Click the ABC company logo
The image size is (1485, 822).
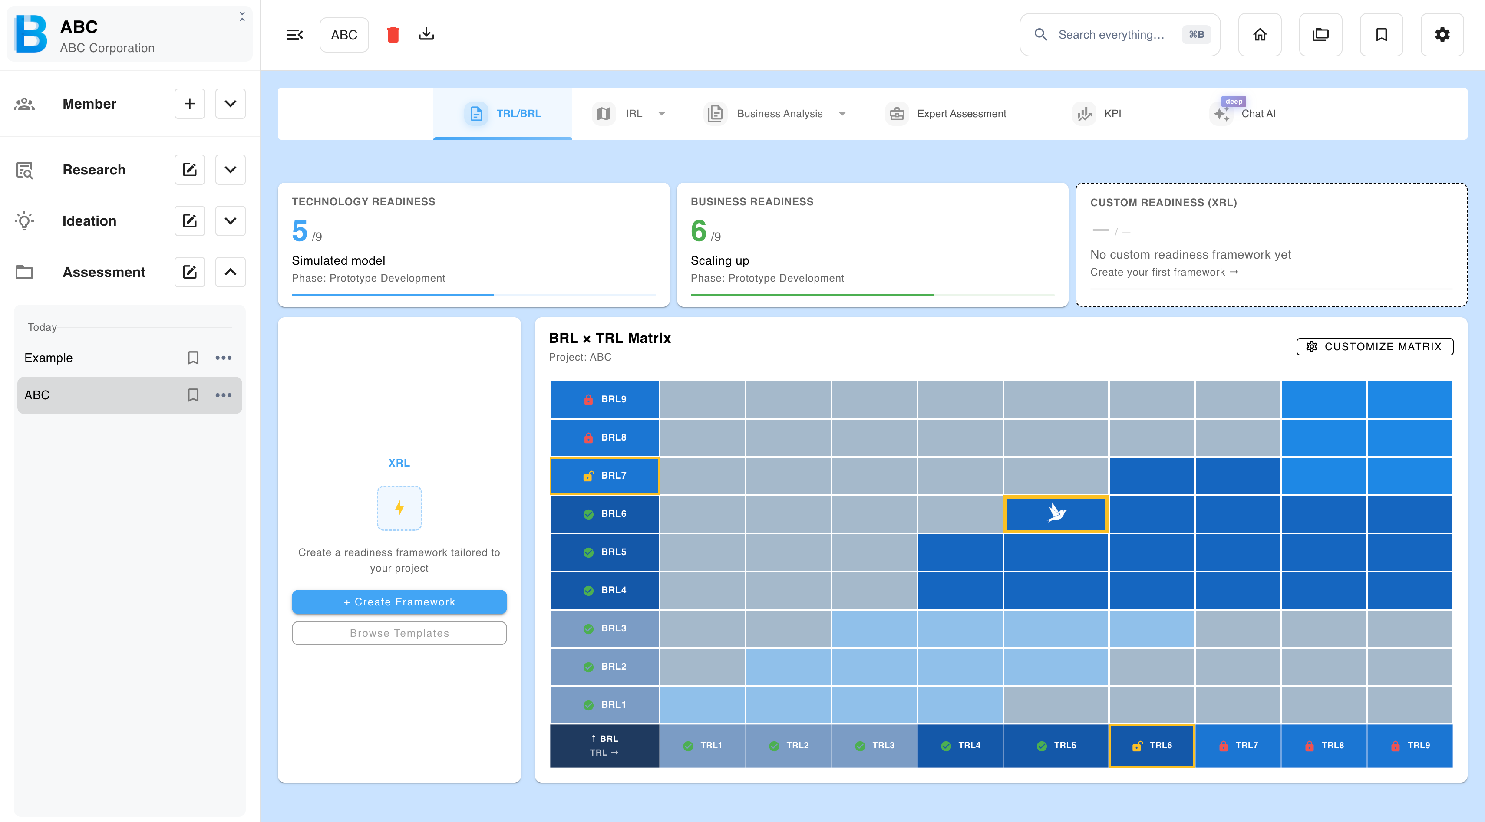coord(30,34)
